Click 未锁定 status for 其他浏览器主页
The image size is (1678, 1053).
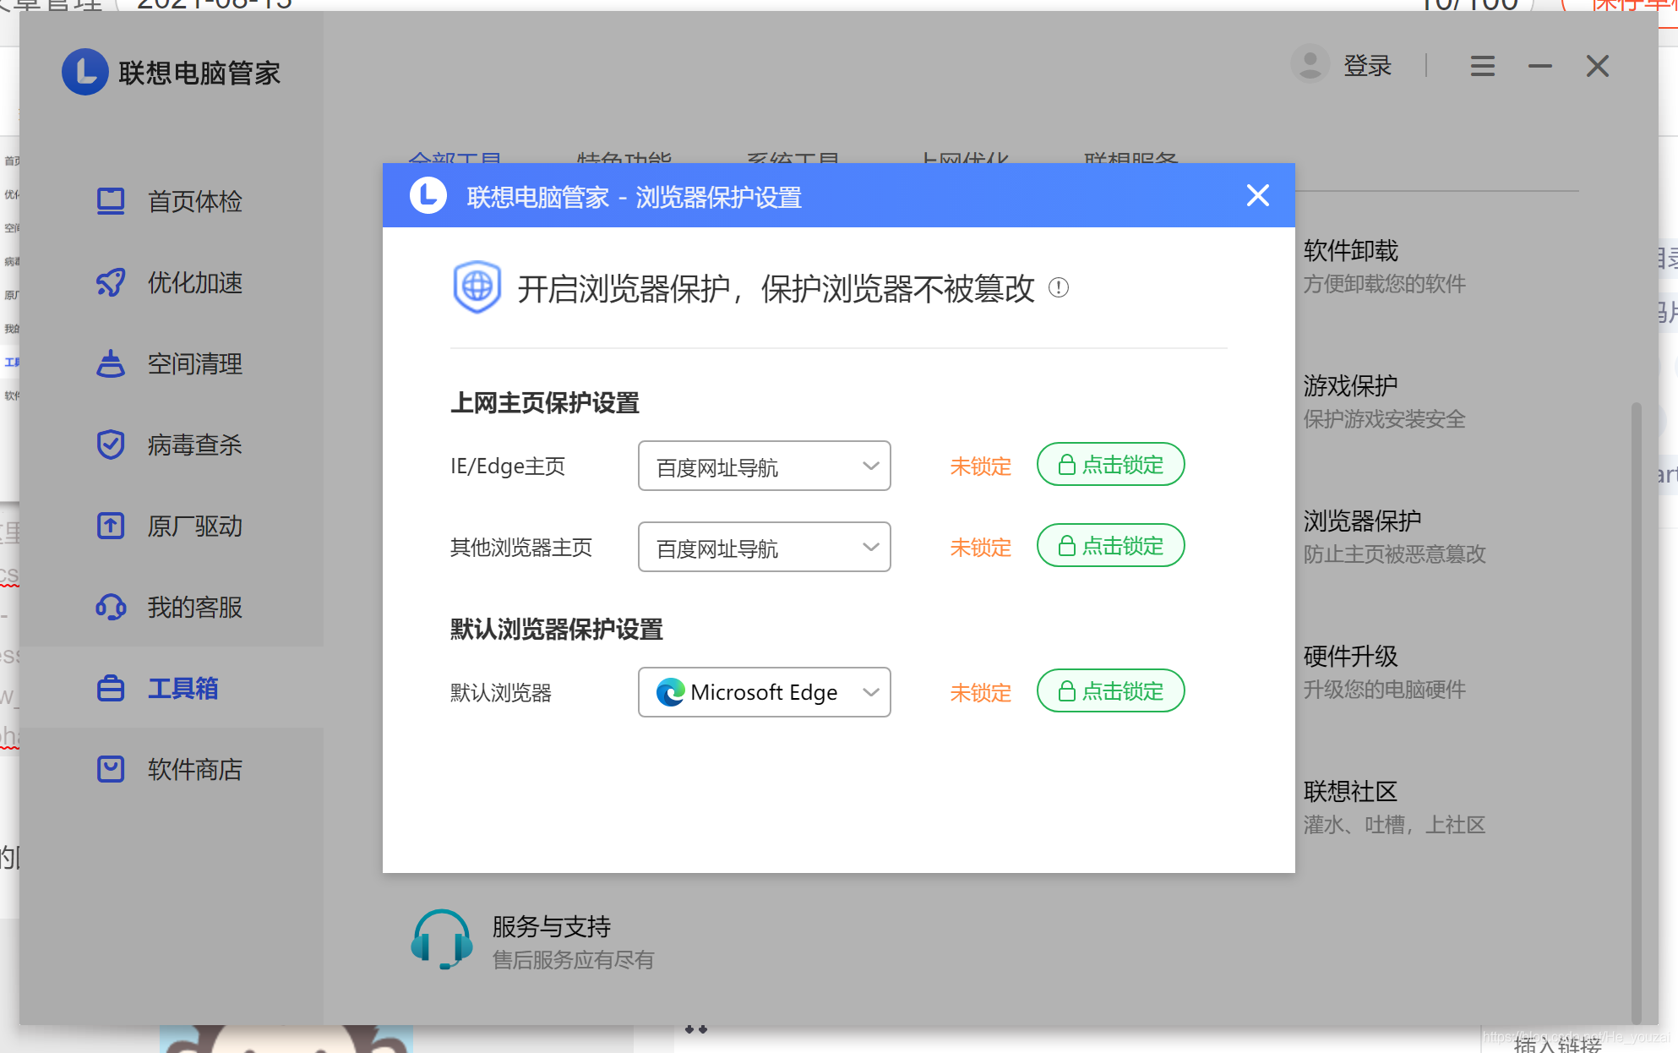pyautogui.click(x=981, y=548)
